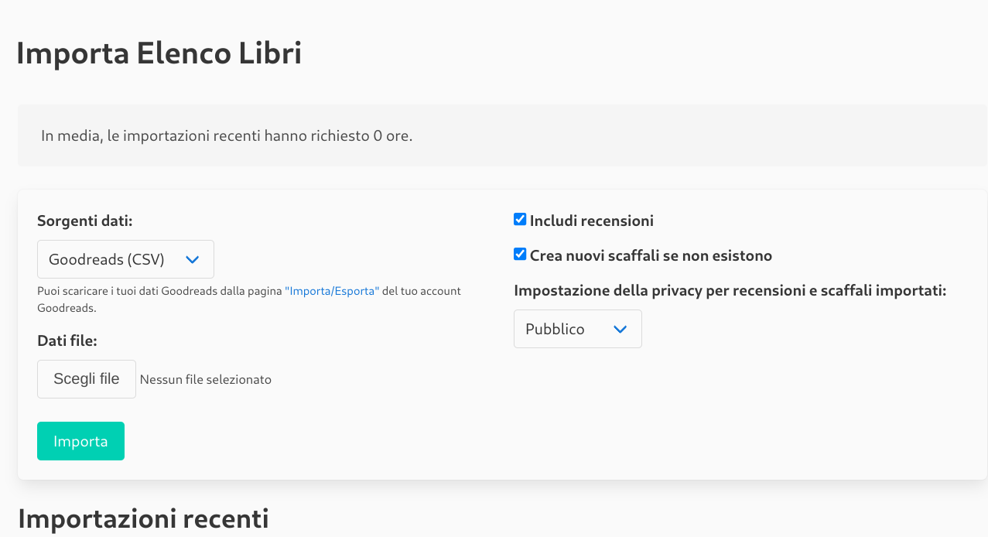Open the "Importa/Esporta" Goodreads link
Image resolution: width=988 pixels, height=537 pixels.
332,291
